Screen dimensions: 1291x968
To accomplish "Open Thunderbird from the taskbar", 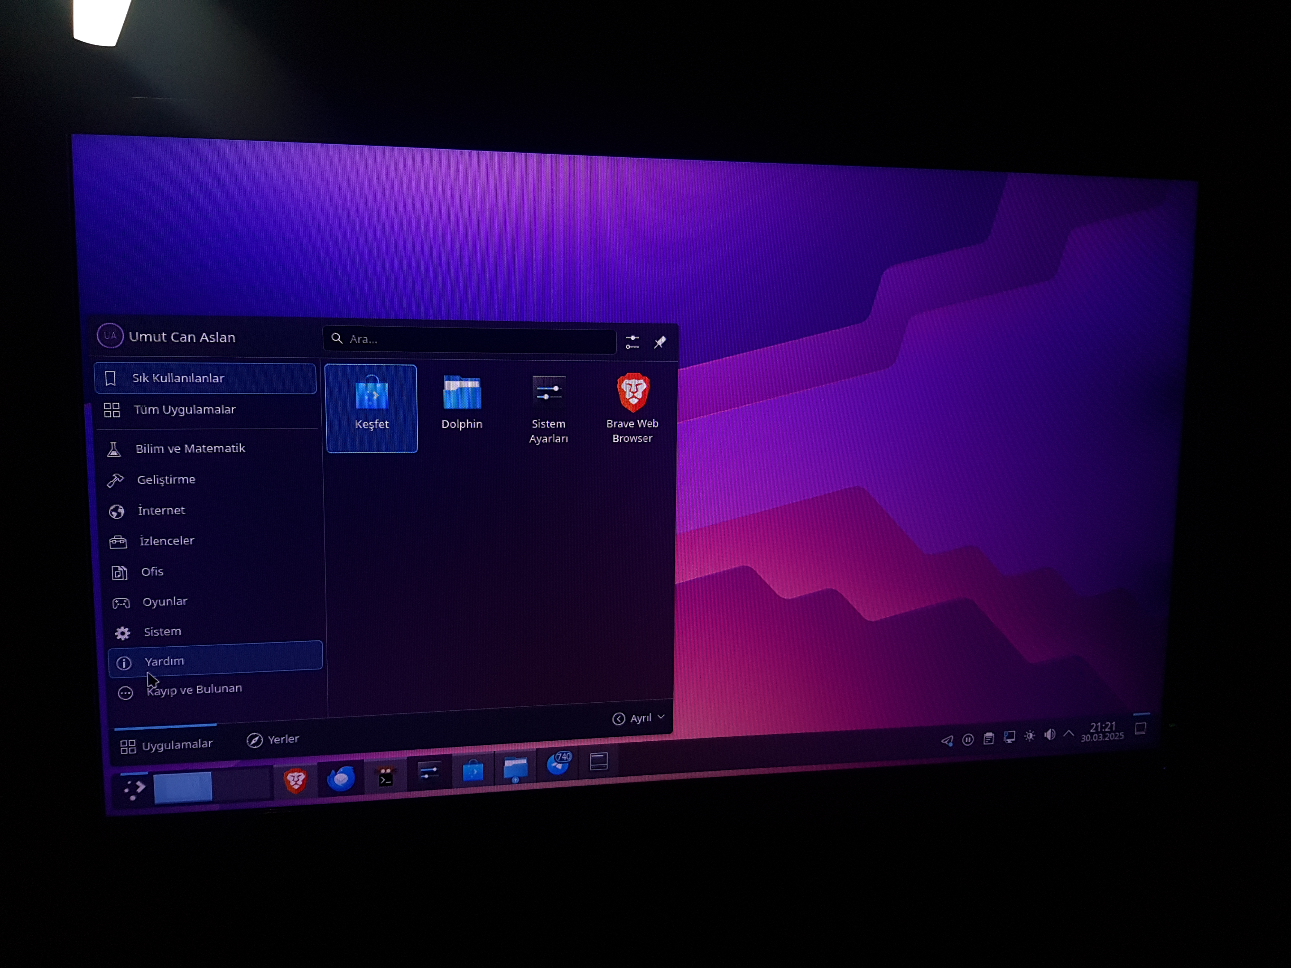I will [341, 778].
